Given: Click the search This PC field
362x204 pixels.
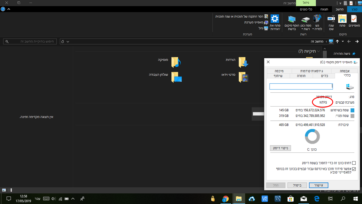Looking at the screenshot, I should [29, 41].
